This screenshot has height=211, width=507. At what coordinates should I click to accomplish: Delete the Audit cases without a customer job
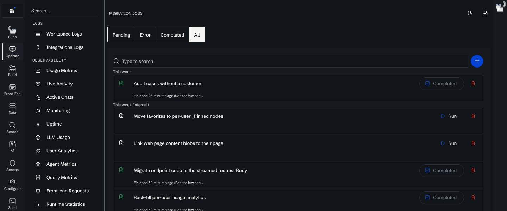pyautogui.click(x=473, y=83)
